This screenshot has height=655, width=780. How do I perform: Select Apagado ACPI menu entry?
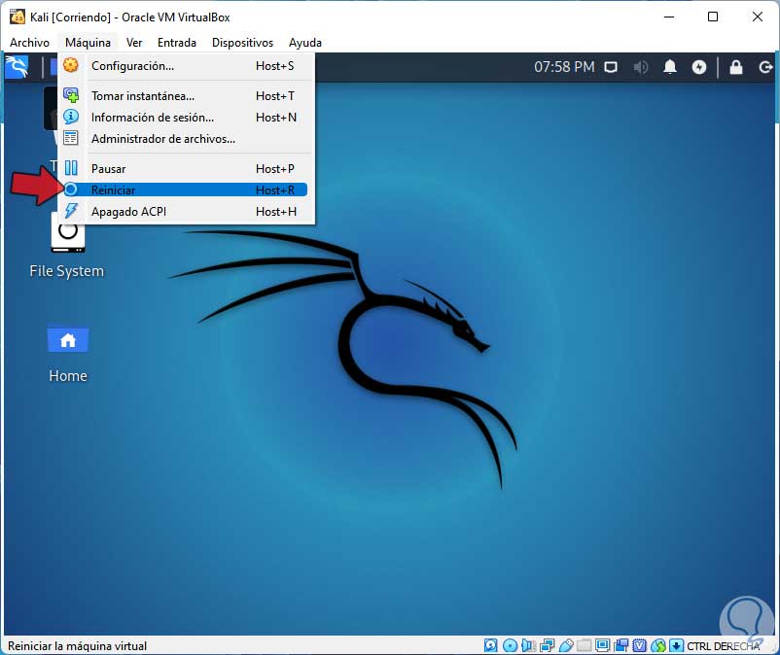186,212
